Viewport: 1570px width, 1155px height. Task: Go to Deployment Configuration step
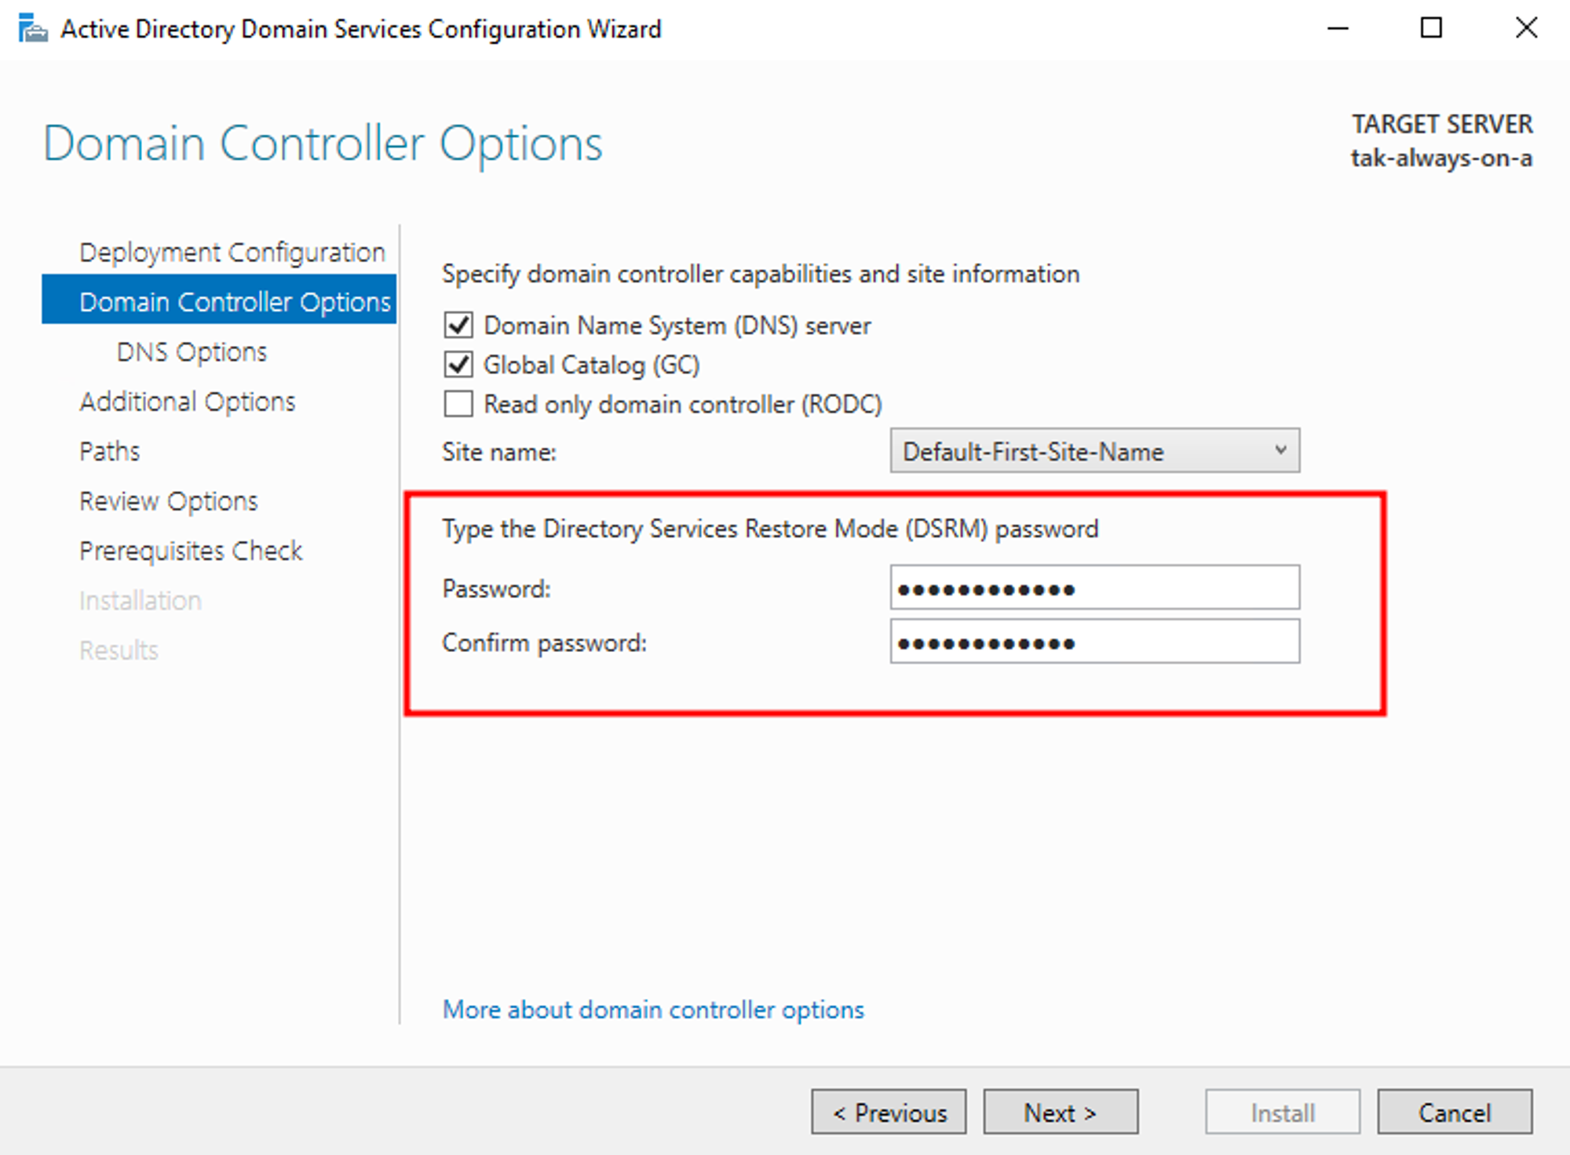pyautogui.click(x=232, y=253)
